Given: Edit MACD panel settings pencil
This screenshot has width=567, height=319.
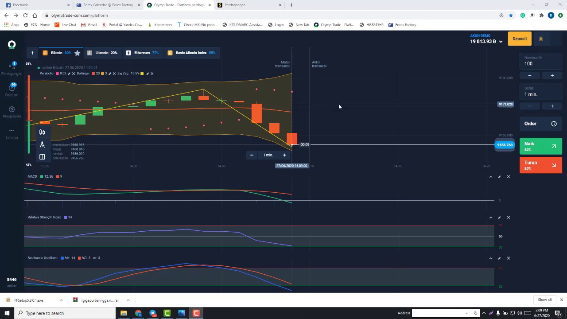Looking at the screenshot, I should coord(499,177).
